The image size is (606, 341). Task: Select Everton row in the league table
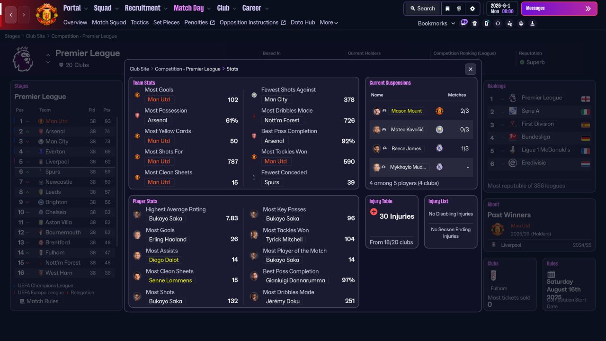pyautogui.click(x=64, y=152)
